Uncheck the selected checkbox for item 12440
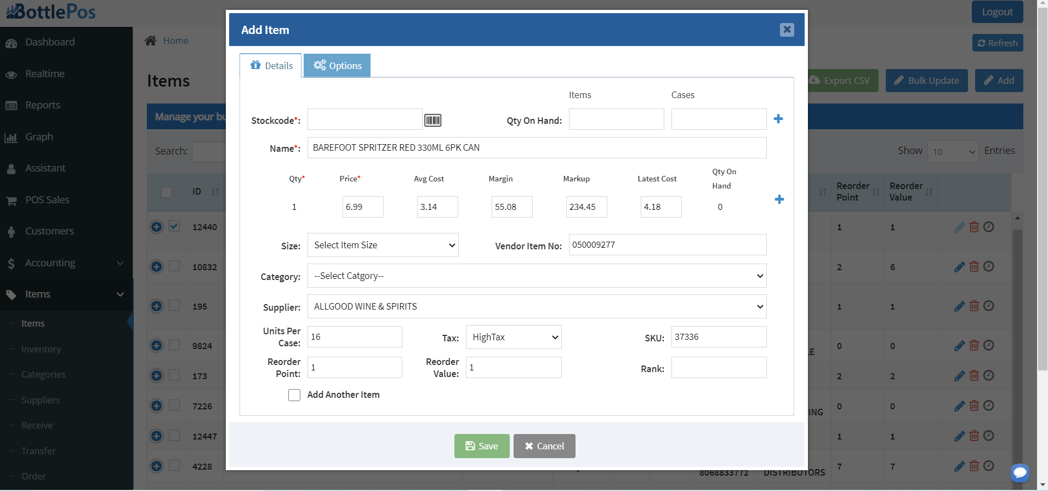 [x=174, y=226]
